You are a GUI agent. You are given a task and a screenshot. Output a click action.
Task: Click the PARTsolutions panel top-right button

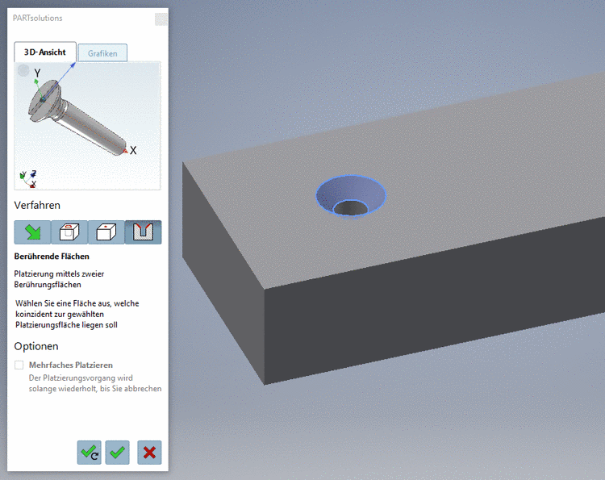161,19
